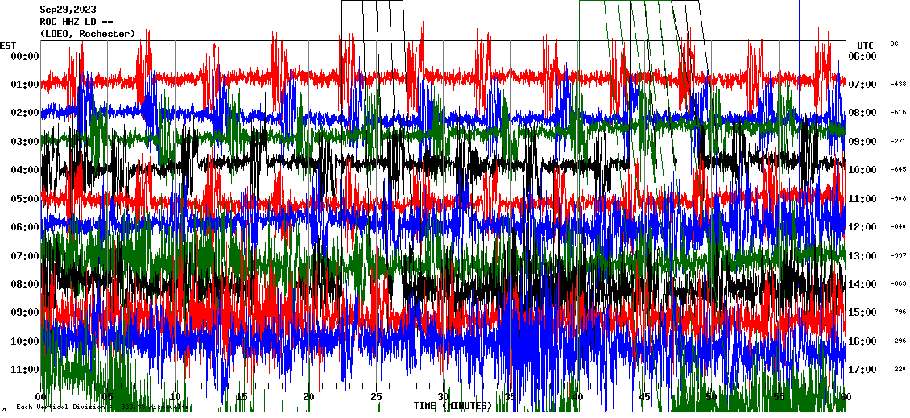The height and width of the screenshot is (418, 910).
Task: Select the 04:00 EST time label
Action: [x=25, y=169]
